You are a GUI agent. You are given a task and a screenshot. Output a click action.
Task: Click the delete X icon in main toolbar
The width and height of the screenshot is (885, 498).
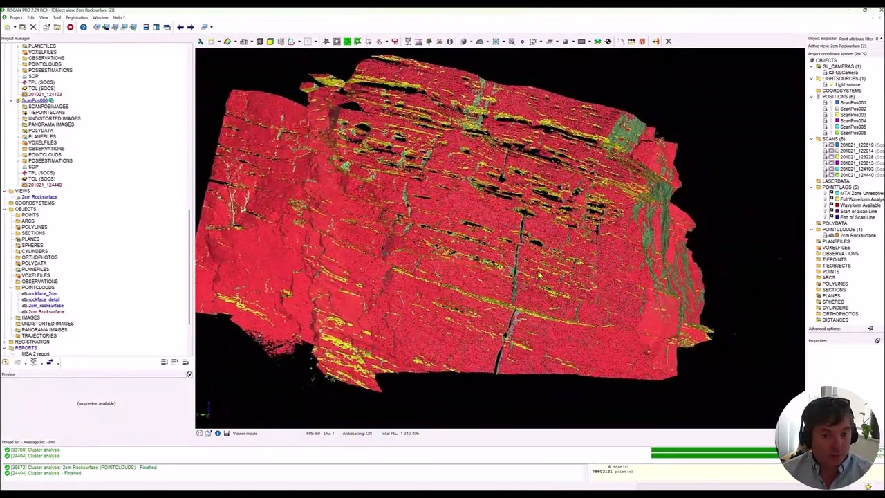33,27
